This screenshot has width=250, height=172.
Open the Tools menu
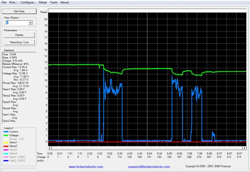pyautogui.click(x=53, y=2)
